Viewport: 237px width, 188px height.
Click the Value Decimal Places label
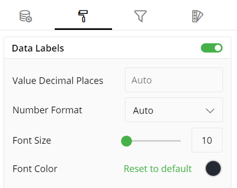58,81
